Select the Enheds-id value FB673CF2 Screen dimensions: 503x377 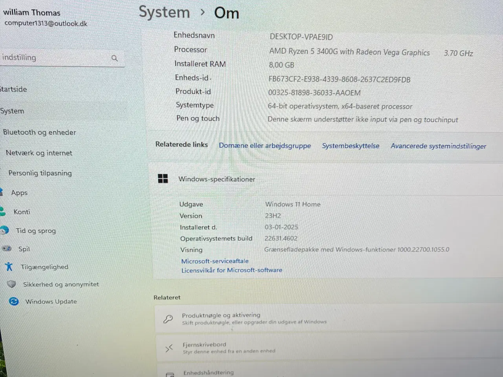coord(339,79)
